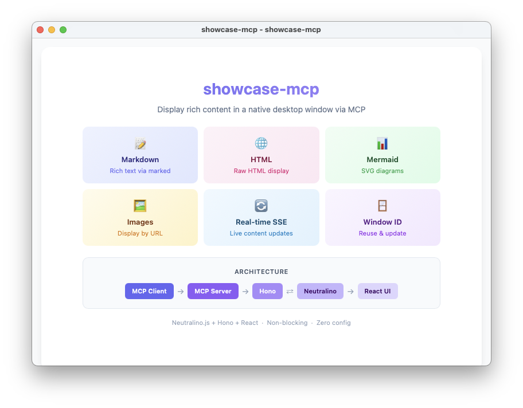Click the arrow after MCP Client
The width and height of the screenshot is (523, 408).
tap(181, 291)
